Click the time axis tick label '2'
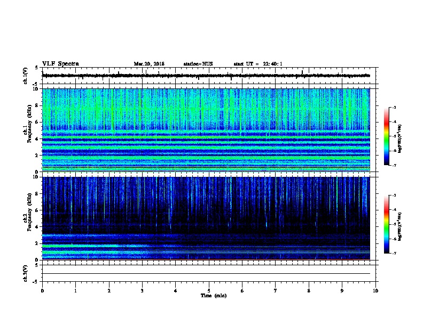 (109, 291)
